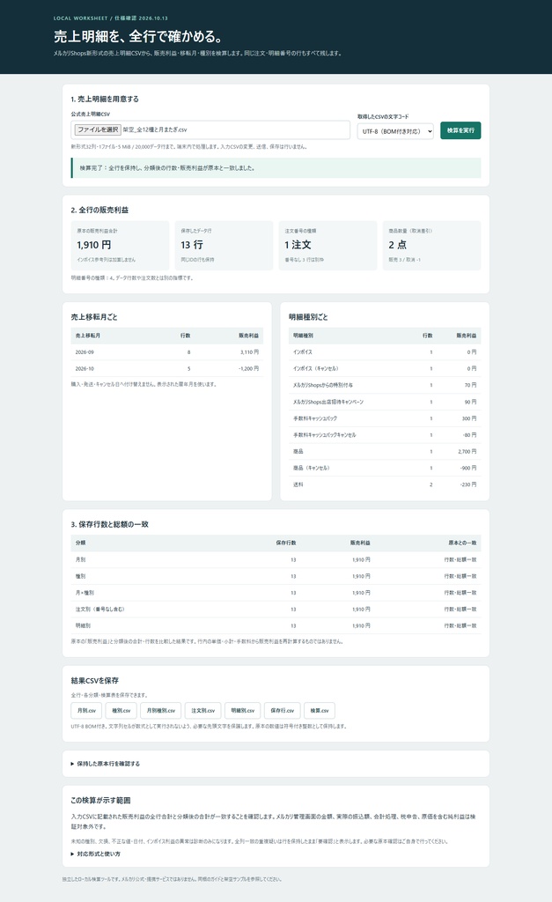Screen dimensions: 552x902
Task: Click the ファイルを選択 file chooser button
Action: 98,130
